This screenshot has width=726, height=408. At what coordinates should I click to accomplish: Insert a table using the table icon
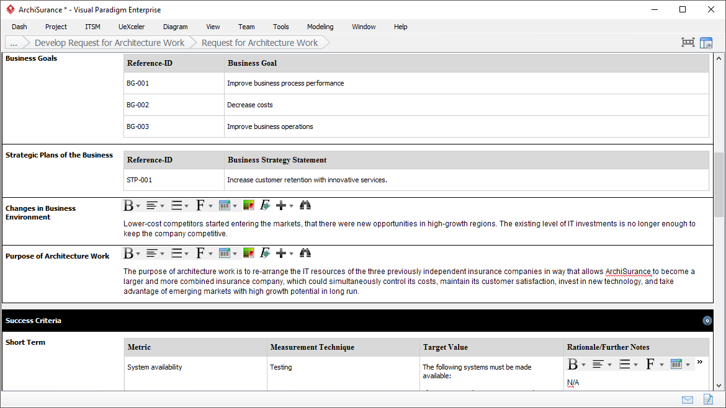click(x=225, y=205)
